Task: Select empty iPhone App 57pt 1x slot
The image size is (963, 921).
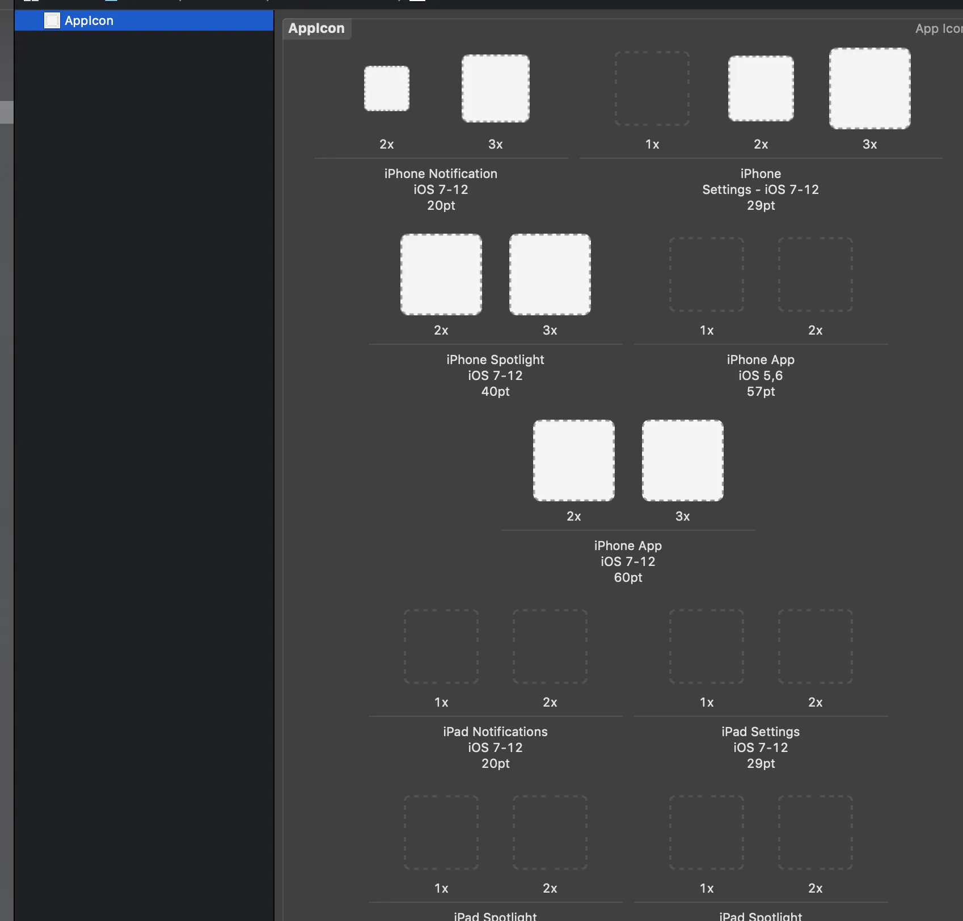Action: 707,274
